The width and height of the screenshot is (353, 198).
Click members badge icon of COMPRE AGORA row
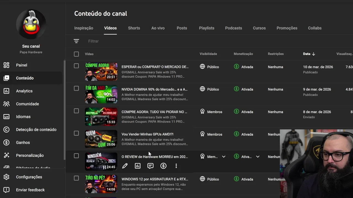(202, 112)
